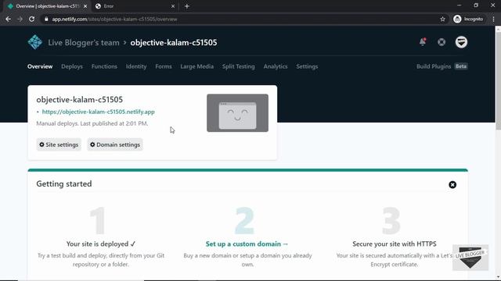This screenshot has width=501, height=281.
Task: Click objective-kalam-c51505 breadcrumb title
Action: click(x=174, y=42)
